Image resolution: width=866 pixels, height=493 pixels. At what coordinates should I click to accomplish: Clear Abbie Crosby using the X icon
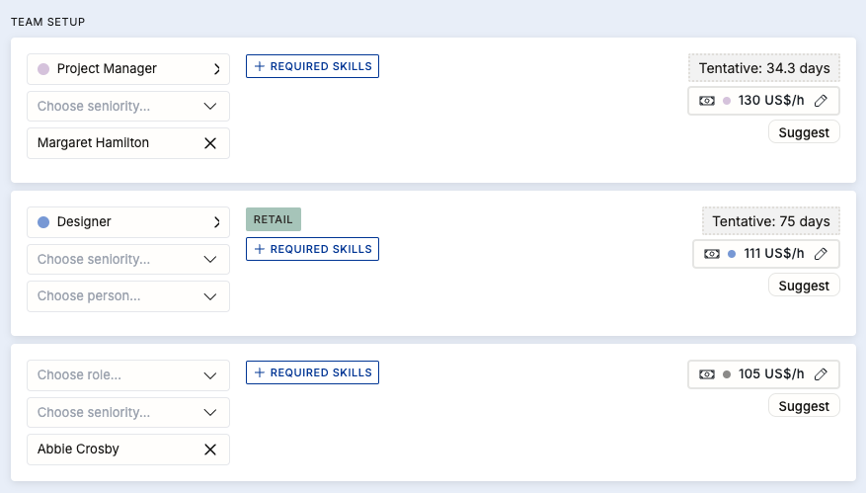(x=209, y=450)
